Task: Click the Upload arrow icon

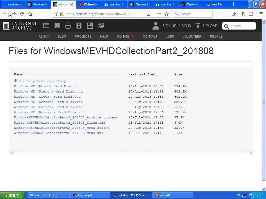Action: coord(198,26)
